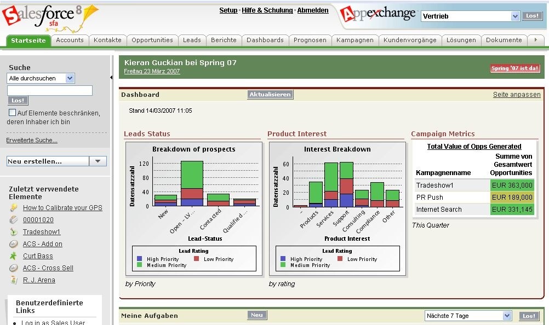Open the case icon next to 00001020
Screen dimensions: 549x325
click(12, 219)
